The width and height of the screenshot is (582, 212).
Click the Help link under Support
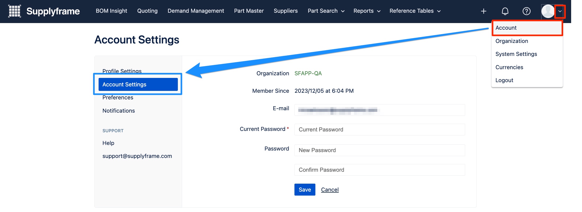pos(108,143)
